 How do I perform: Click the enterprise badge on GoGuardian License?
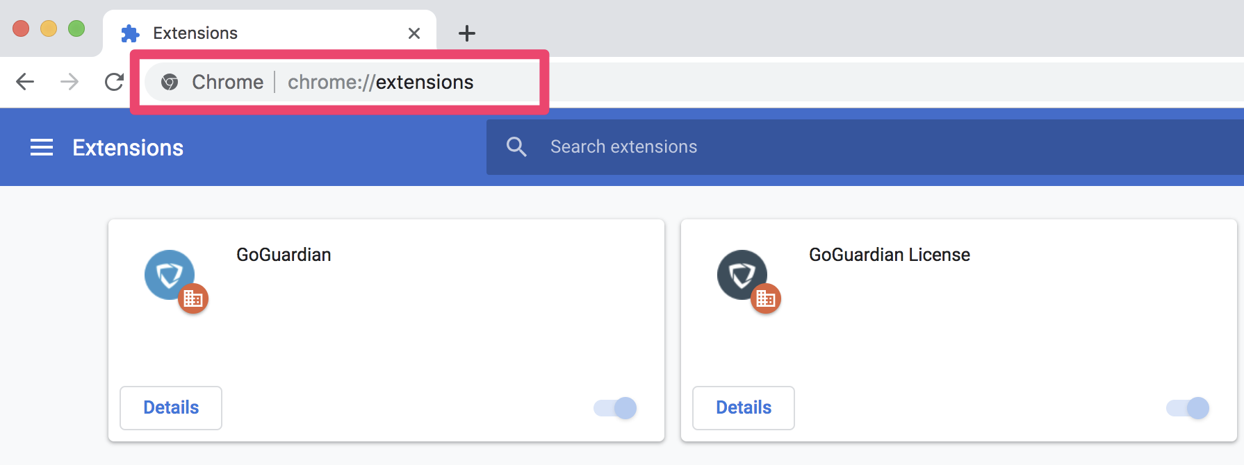[x=766, y=298]
